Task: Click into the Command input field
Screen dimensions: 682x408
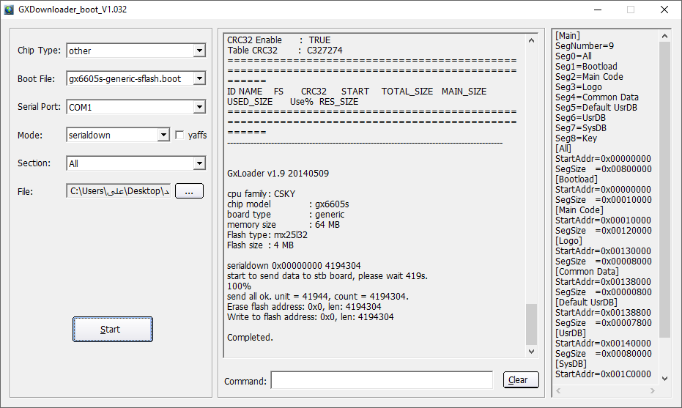Action: tap(381, 379)
